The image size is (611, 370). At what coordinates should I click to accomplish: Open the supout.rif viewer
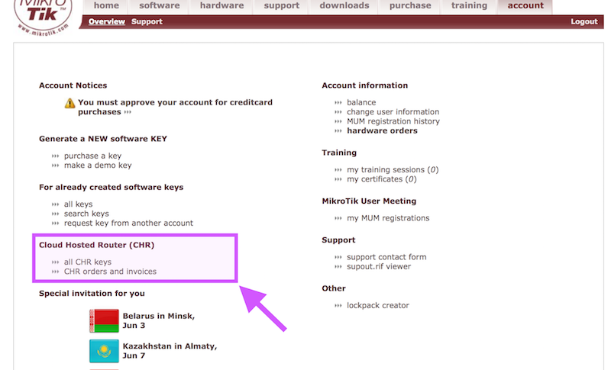[x=379, y=266]
